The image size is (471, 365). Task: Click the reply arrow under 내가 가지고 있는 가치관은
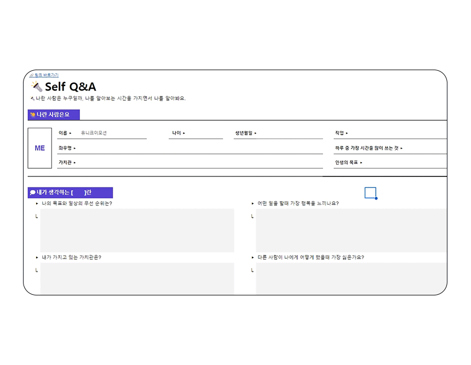pyautogui.click(x=36, y=270)
